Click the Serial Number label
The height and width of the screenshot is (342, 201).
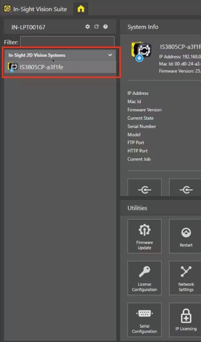[x=142, y=126]
